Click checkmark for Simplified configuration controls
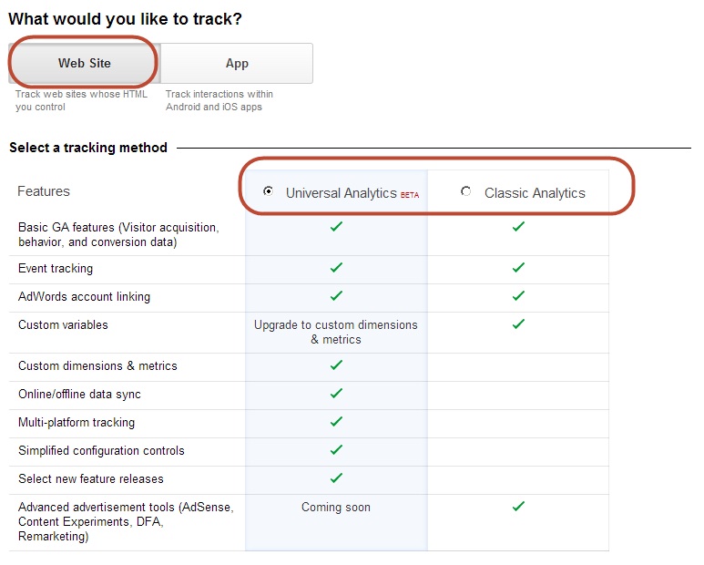704x565 pixels. tap(336, 449)
